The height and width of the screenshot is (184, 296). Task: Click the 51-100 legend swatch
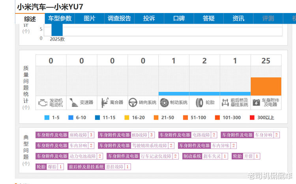pos(185,118)
